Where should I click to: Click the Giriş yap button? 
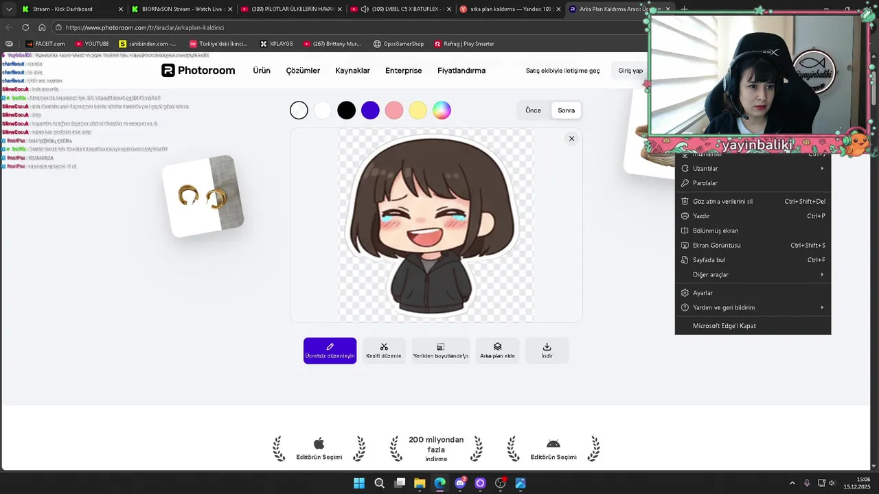point(630,71)
